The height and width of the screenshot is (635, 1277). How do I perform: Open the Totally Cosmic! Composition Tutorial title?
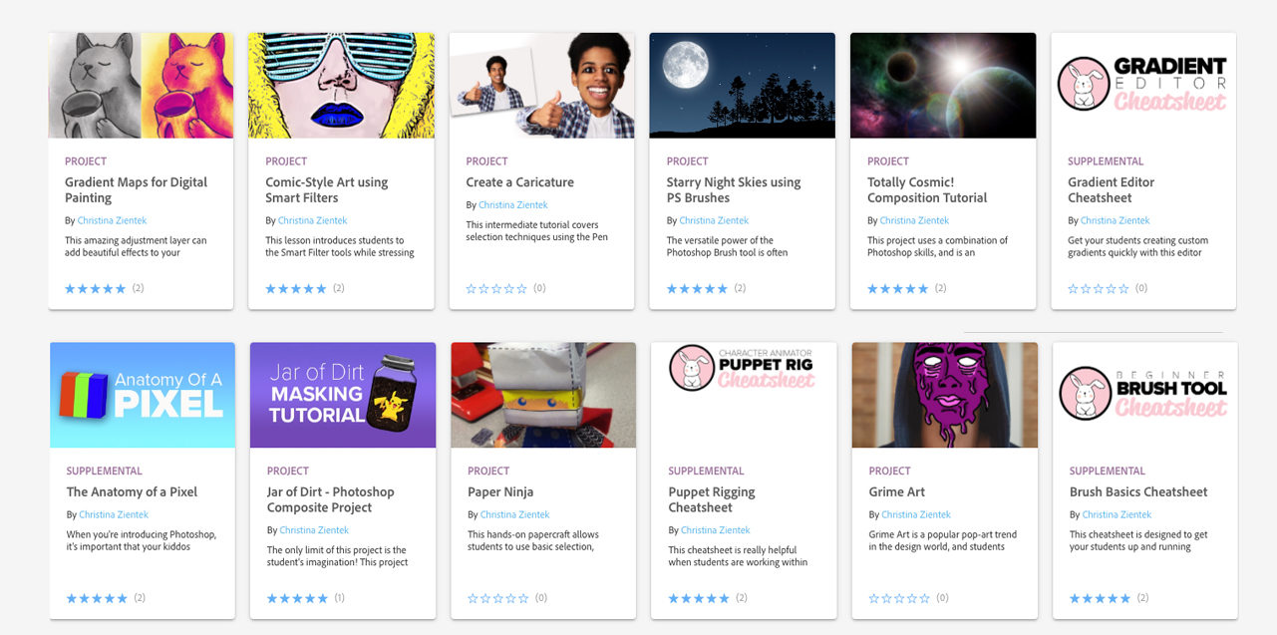point(927,190)
